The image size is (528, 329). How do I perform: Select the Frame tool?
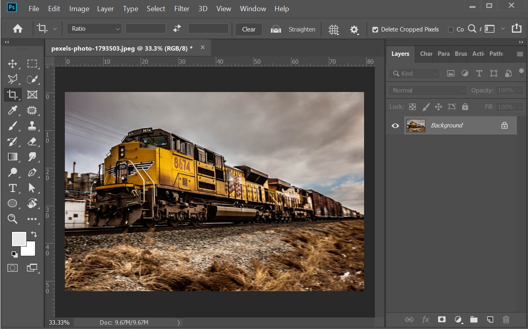(x=32, y=94)
